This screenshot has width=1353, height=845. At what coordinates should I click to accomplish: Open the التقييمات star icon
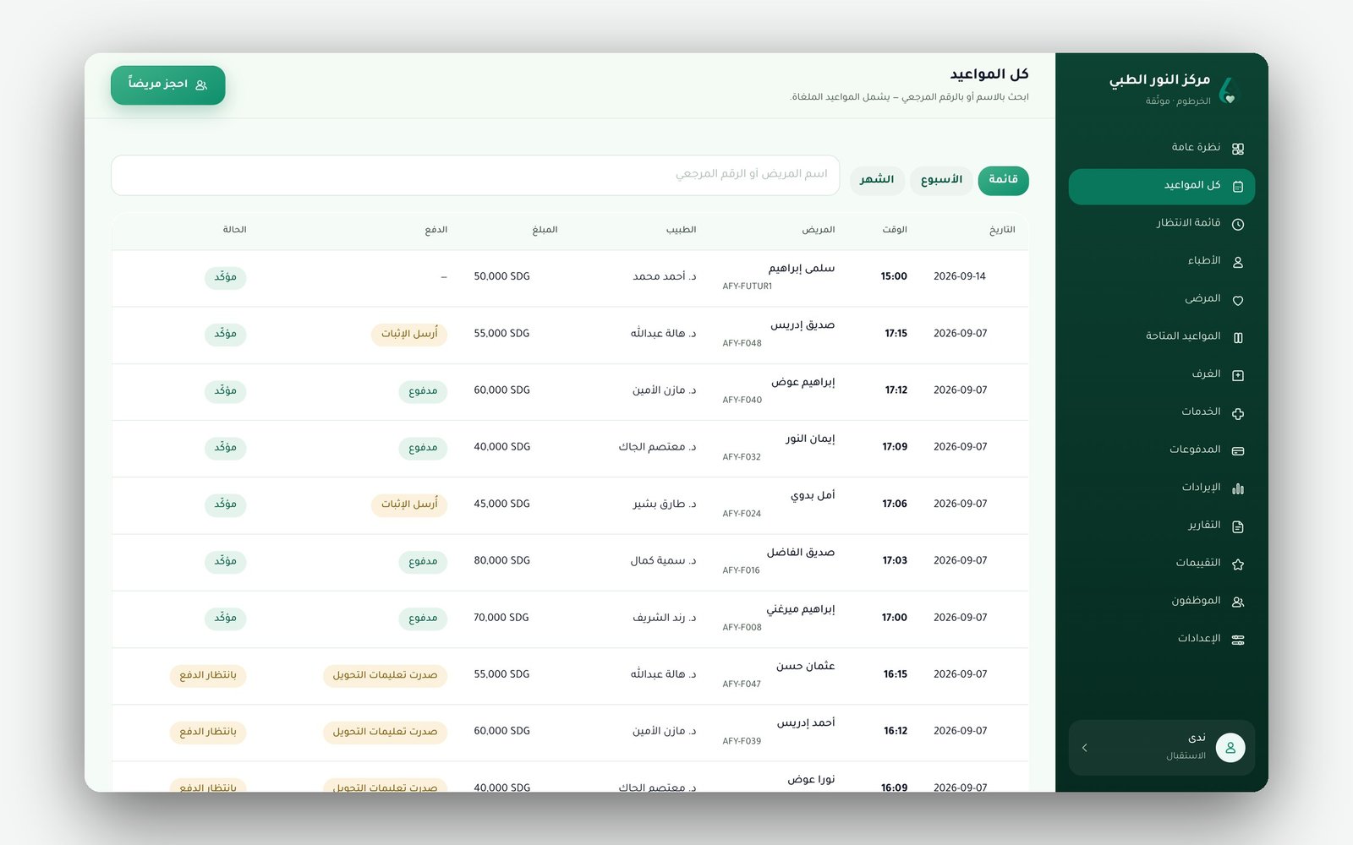(1238, 564)
